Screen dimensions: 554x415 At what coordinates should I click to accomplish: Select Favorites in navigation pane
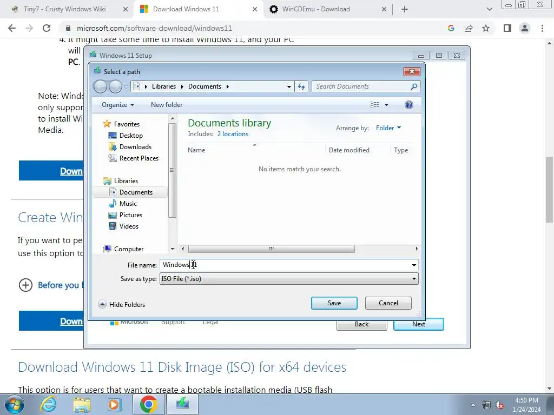[x=127, y=124]
